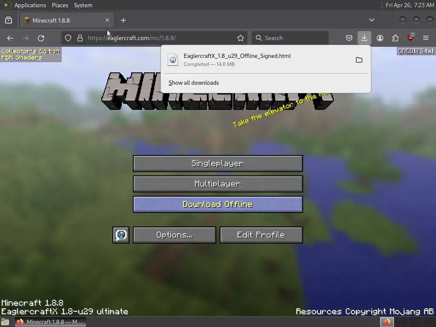This screenshot has height=327, width=436.
Task: Click the uBlock Origin extension icon
Action: [x=410, y=38]
